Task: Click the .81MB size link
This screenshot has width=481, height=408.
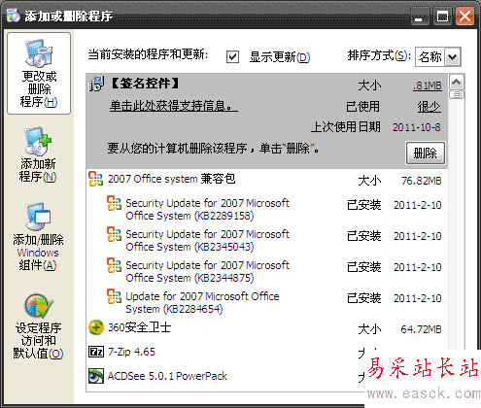Action: tap(428, 85)
